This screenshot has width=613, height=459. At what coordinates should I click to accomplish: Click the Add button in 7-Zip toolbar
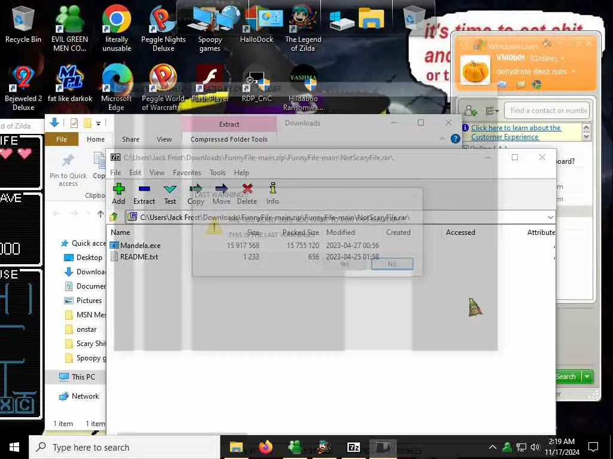pyautogui.click(x=119, y=194)
